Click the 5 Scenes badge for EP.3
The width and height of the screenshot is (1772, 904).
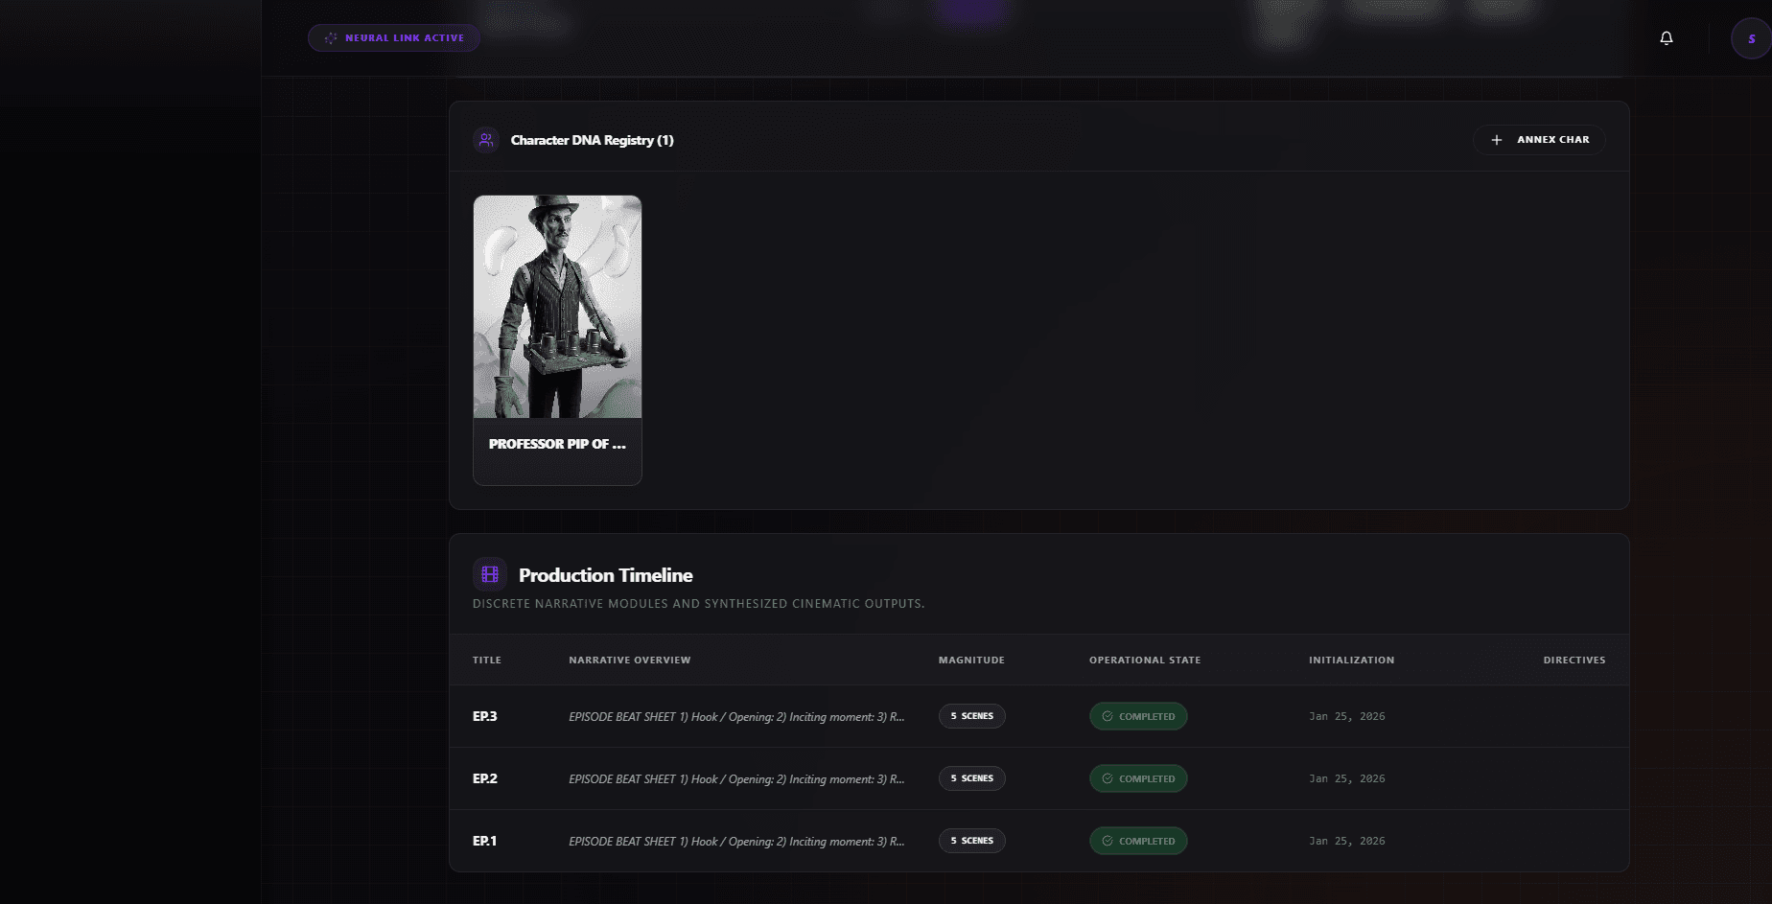971,716
